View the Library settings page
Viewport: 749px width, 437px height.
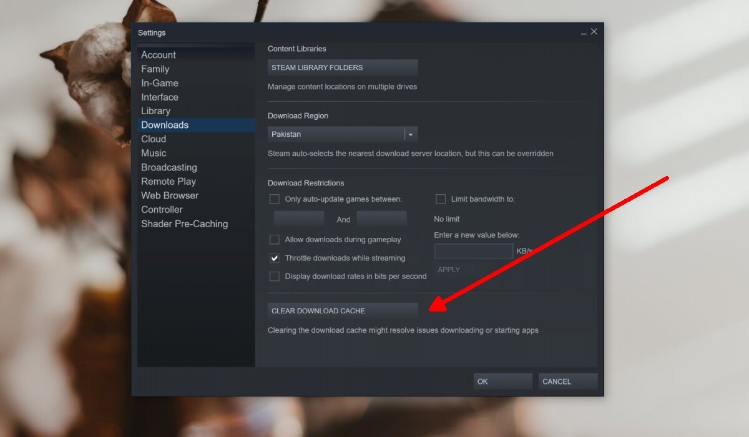155,110
